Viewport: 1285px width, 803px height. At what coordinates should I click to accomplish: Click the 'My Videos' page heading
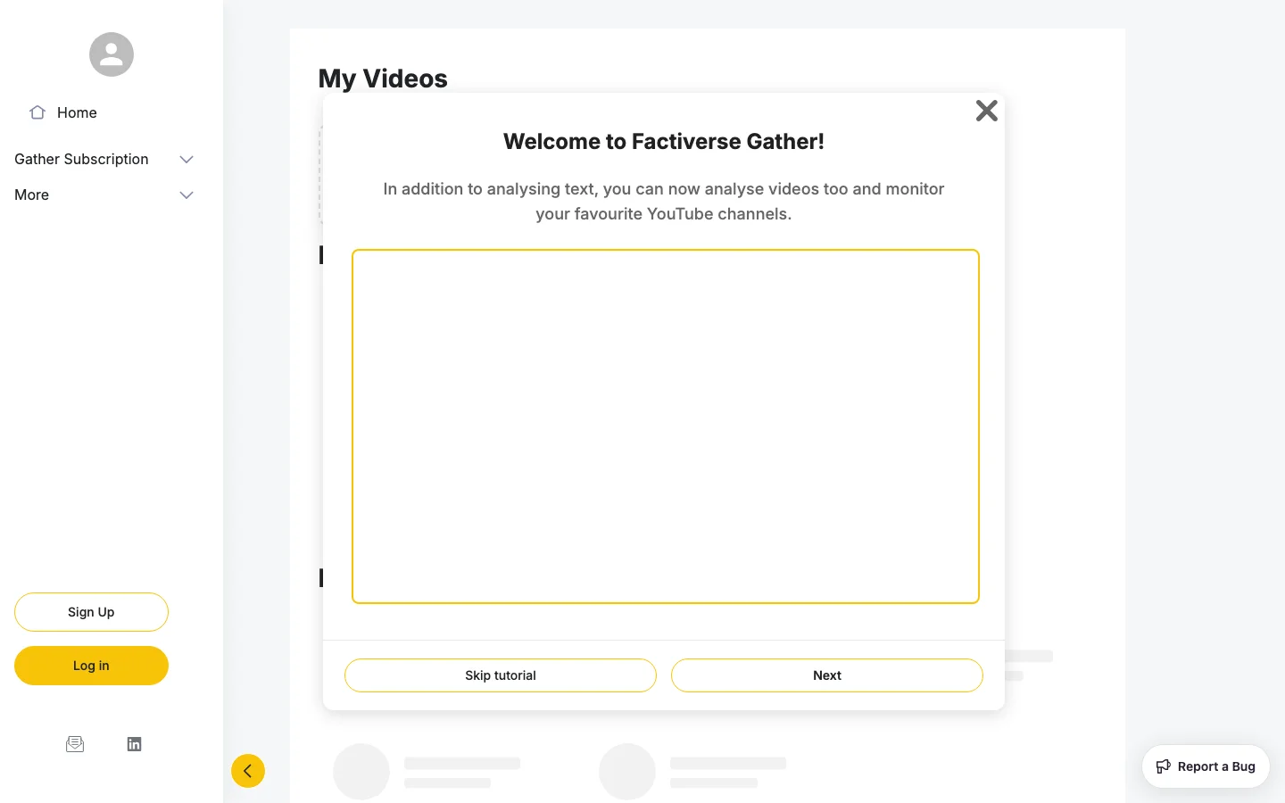point(383,79)
